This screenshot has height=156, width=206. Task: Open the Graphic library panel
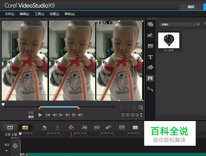coord(150,68)
